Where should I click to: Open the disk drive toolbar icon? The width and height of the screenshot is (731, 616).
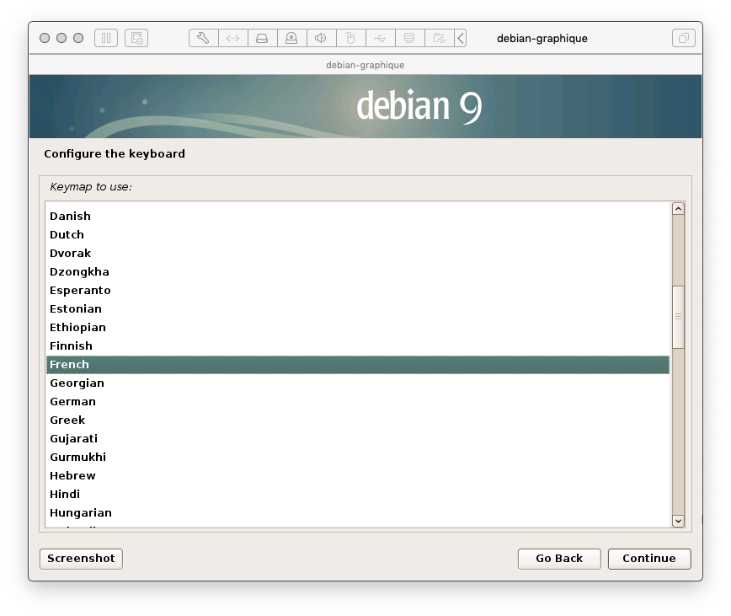(263, 38)
